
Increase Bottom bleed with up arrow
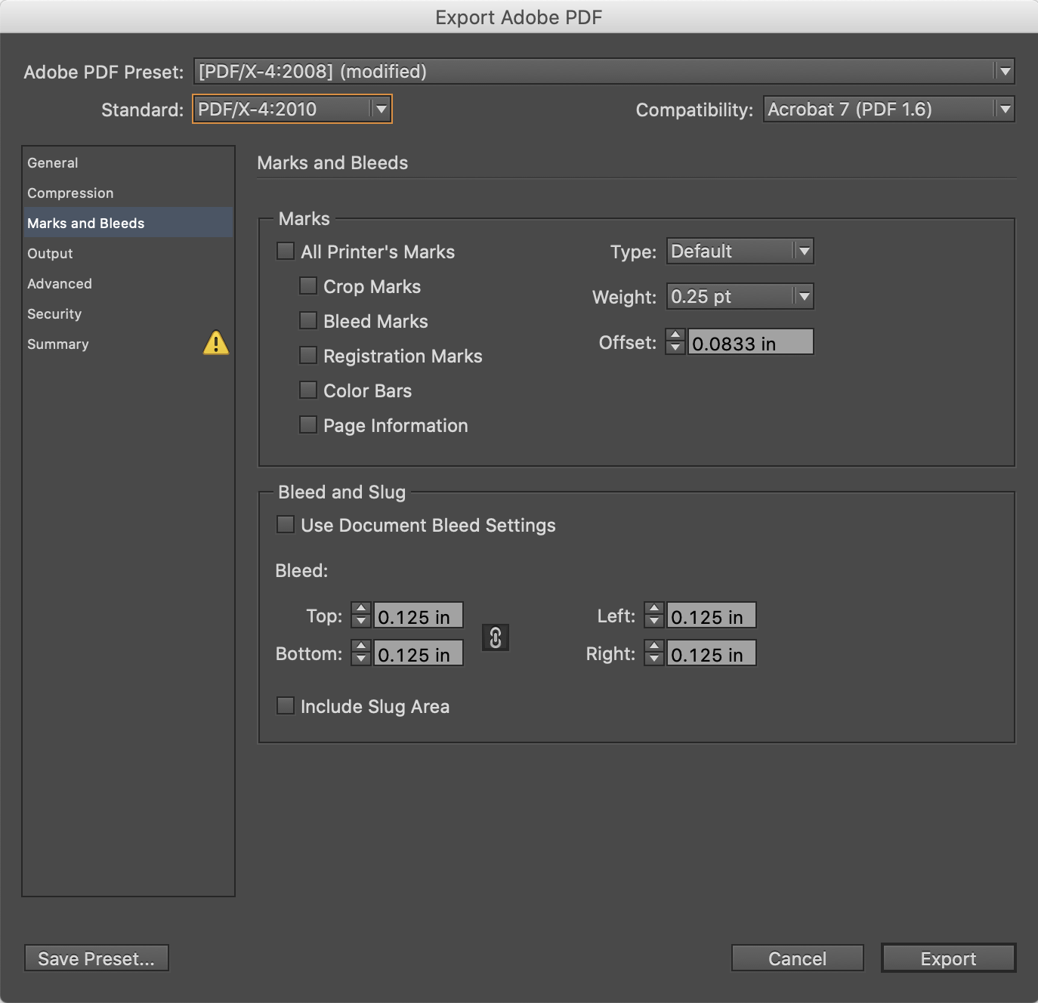click(x=361, y=647)
